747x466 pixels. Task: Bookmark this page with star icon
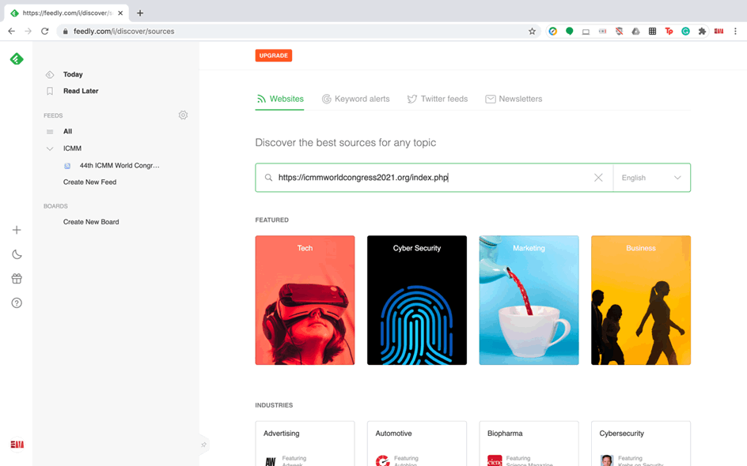pos(532,32)
